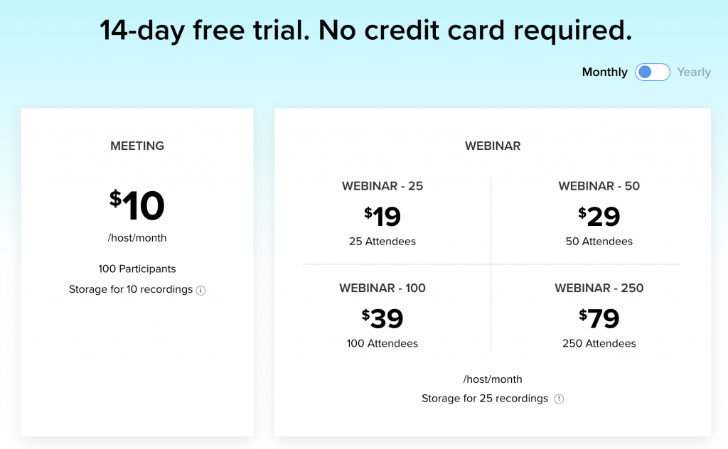Click the 100 Participants text
The height and width of the screenshot is (449, 728).
[137, 269]
